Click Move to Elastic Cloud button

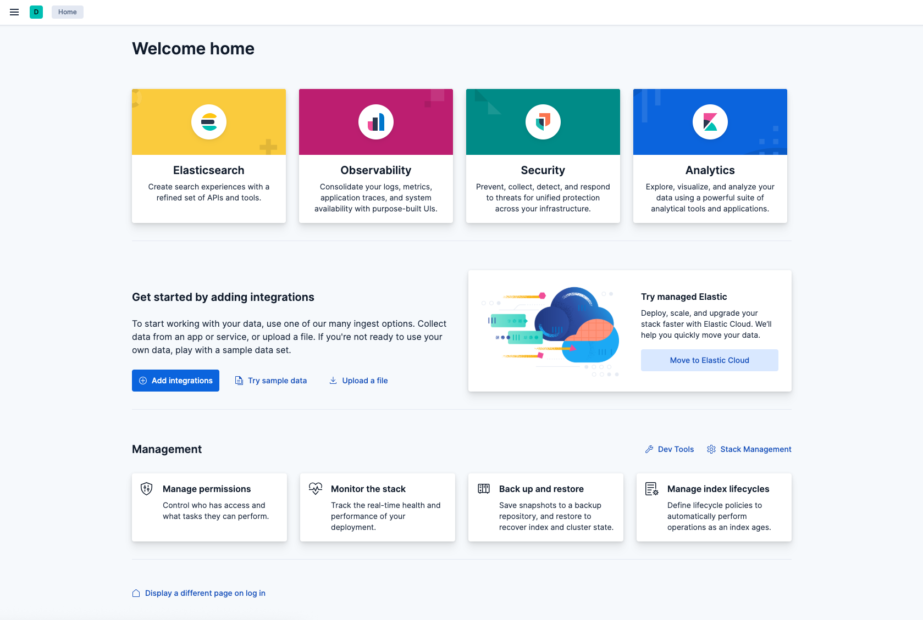pos(710,360)
